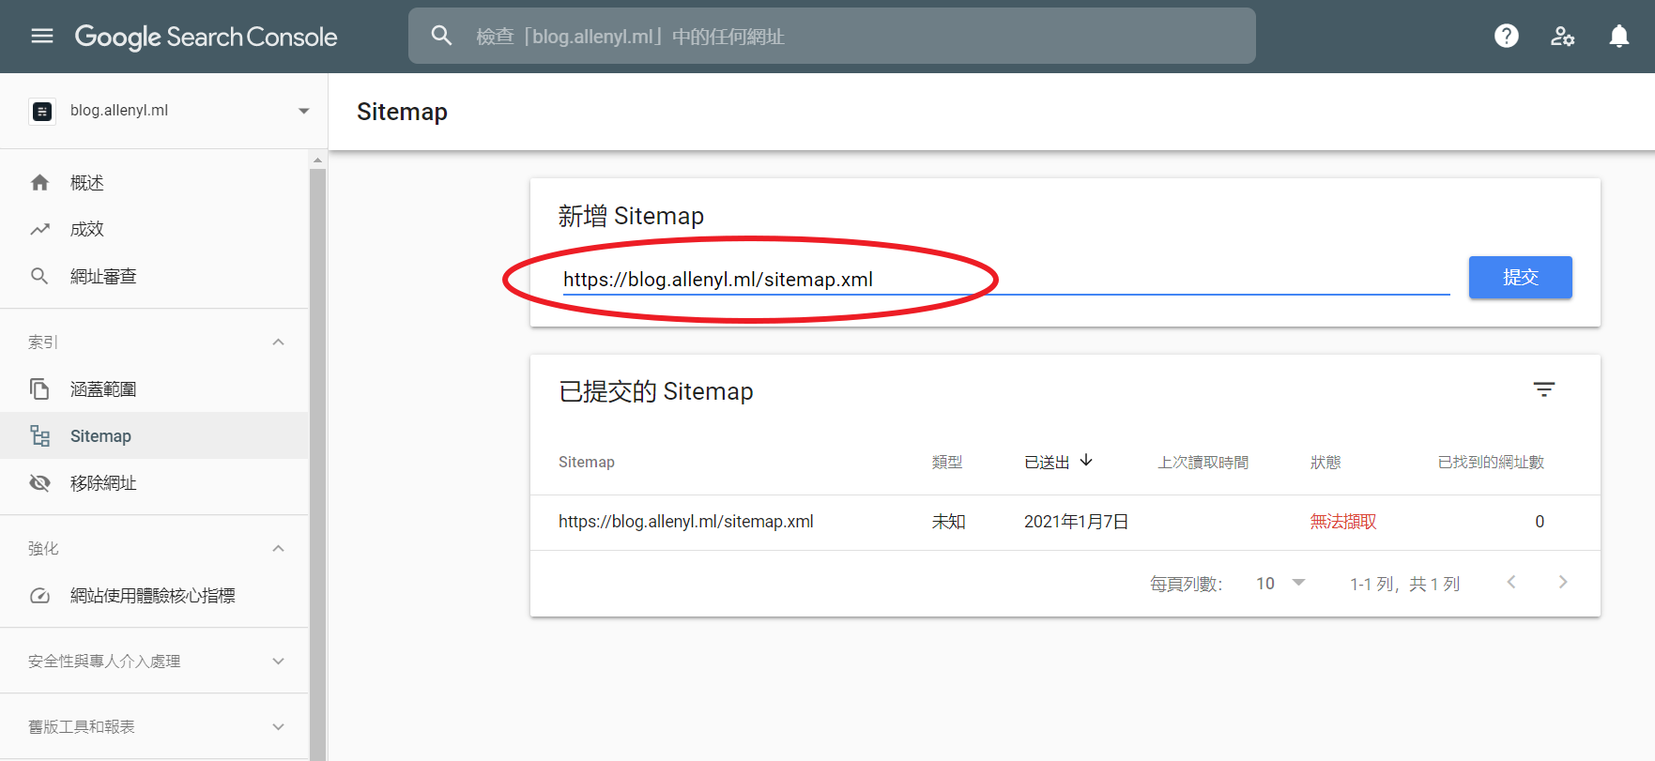The width and height of the screenshot is (1655, 761).
Task: Click the 提交 submit button
Action: tap(1520, 278)
